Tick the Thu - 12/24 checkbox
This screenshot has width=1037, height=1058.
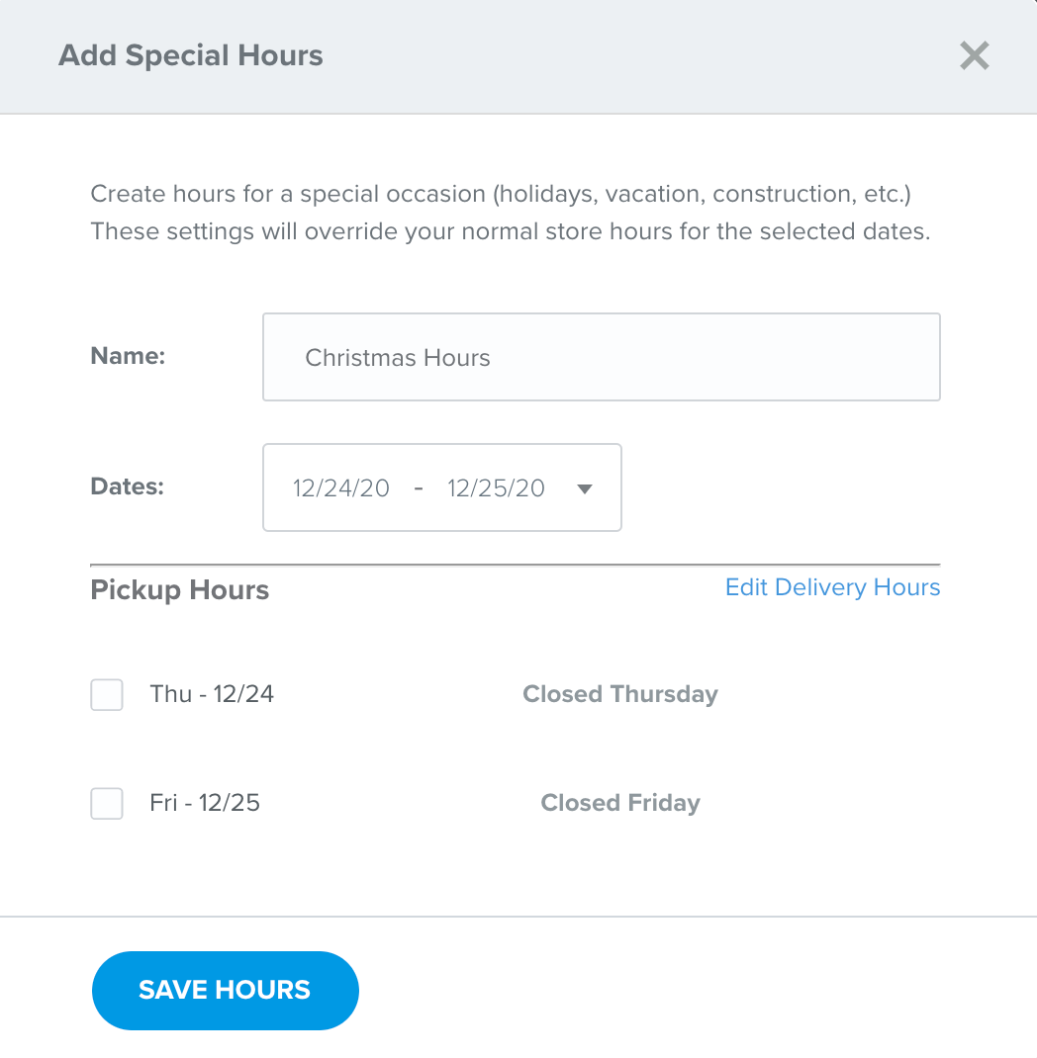coord(107,694)
